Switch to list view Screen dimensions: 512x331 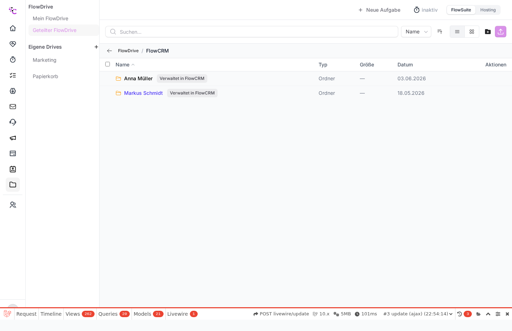click(x=457, y=32)
